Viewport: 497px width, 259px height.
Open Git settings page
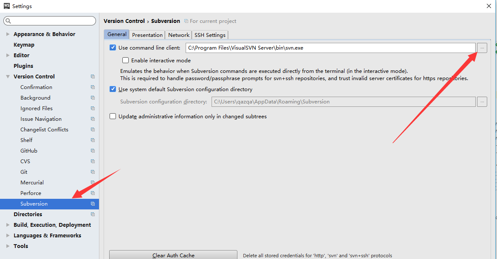(x=24, y=172)
